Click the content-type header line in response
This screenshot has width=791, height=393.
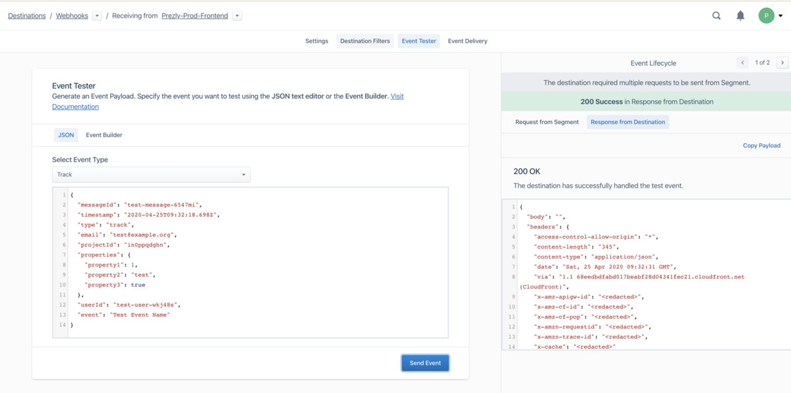(x=596, y=257)
